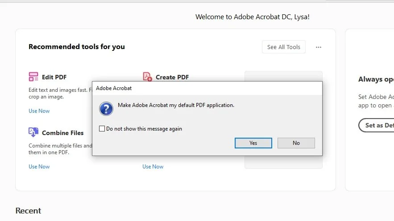Select the Create PDF heading text
This screenshot has height=221, width=394.
click(172, 77)
